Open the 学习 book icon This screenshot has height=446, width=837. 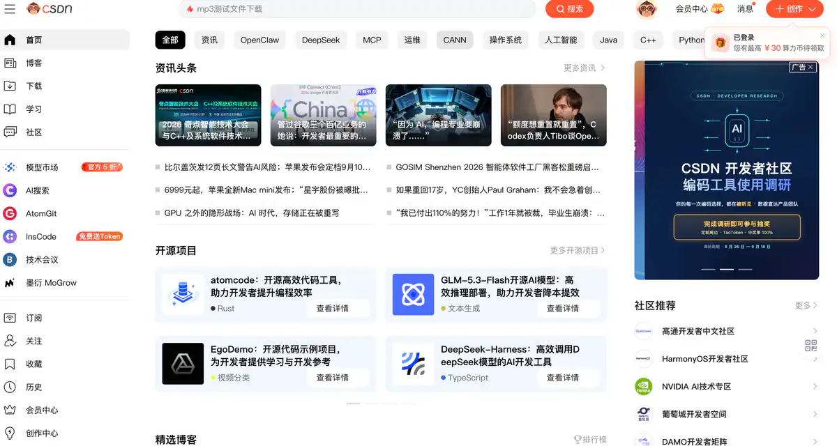coord(10,109)
